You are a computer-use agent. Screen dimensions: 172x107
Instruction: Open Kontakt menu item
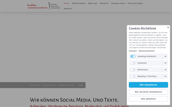pos(68,9)
